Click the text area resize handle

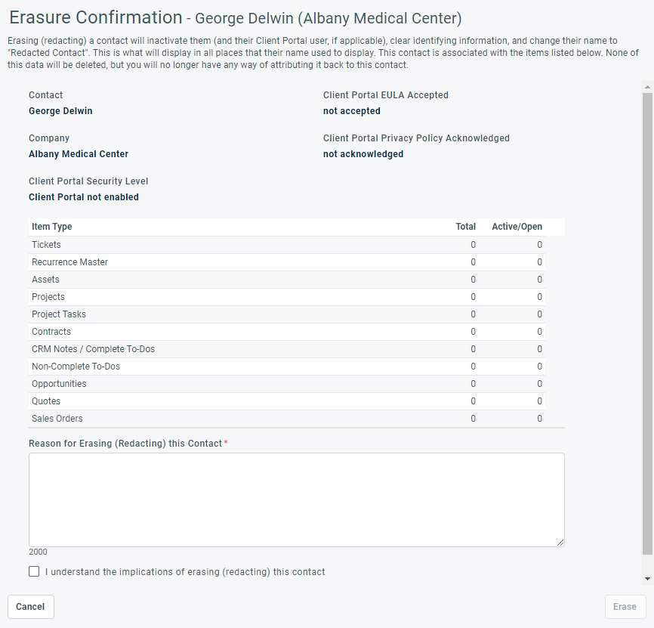click(x=560, y=542)
